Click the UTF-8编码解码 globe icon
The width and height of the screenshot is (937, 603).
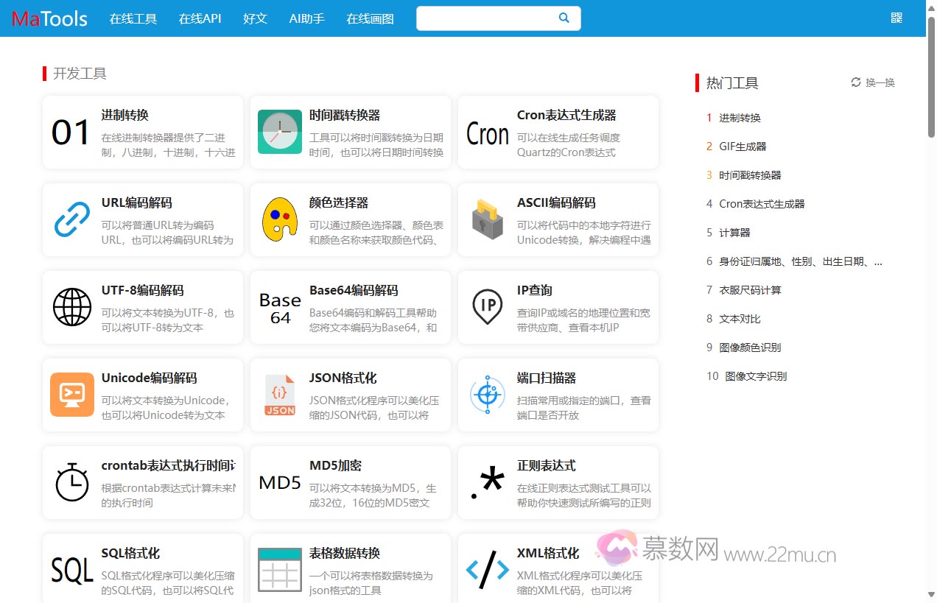[x=71, y=307]
